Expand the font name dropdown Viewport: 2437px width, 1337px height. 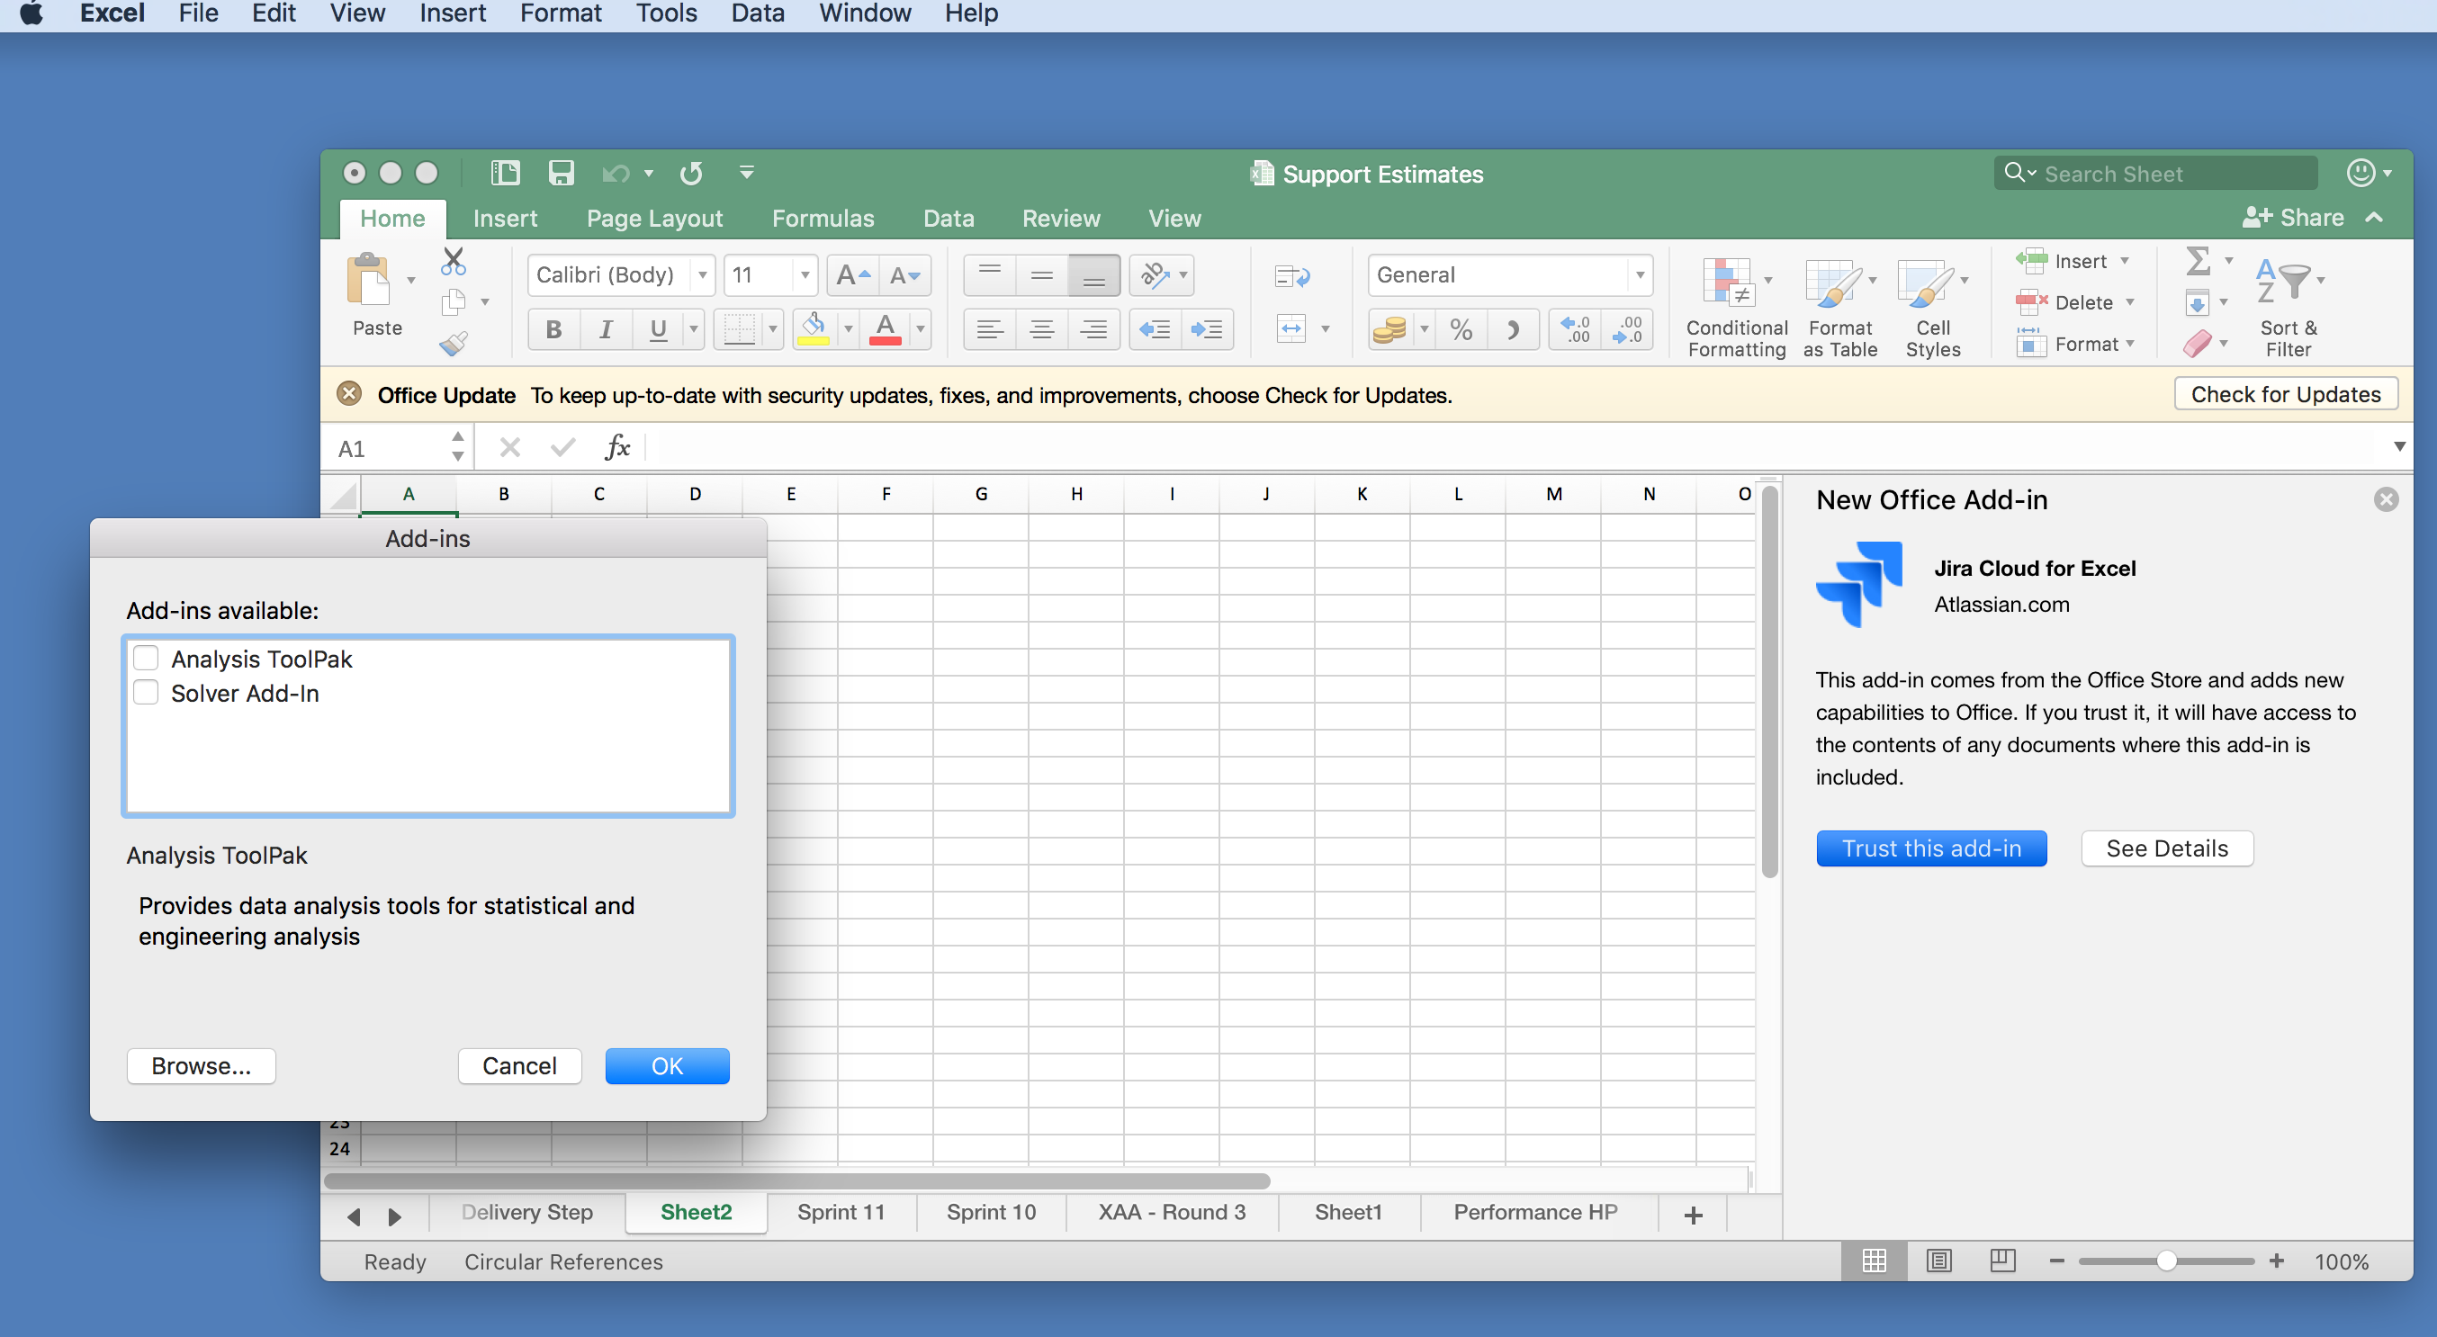point(708,275)
